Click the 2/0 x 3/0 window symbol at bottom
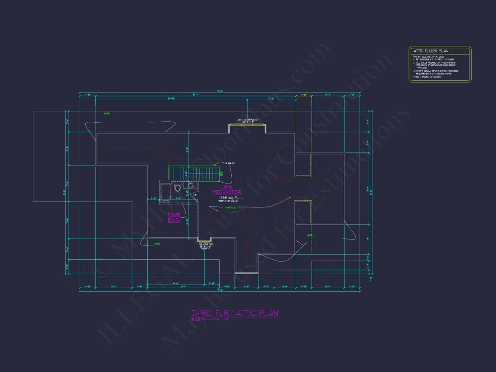This screenshot has height=372, width=496. (x=205, y=240)
